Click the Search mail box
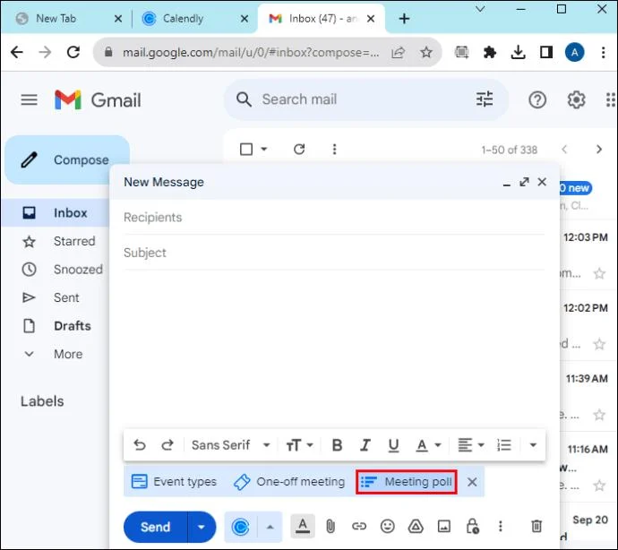This screenshot has height=550, width=618. click(x=366, y=99)
